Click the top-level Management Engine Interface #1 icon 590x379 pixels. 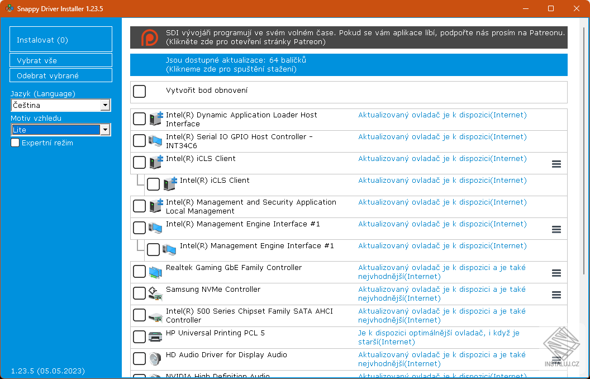(x=156, y=228)
